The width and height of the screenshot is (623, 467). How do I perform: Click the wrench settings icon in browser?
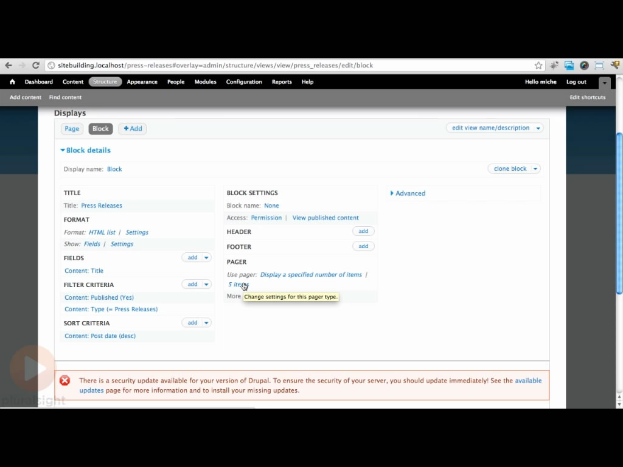(x=615, y=65)
